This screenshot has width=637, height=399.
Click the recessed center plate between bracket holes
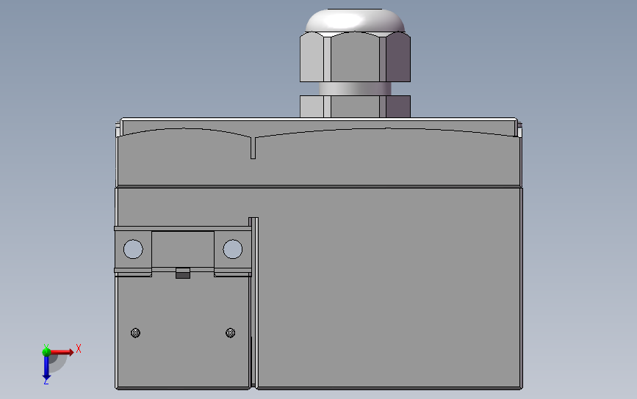[183, 249]
